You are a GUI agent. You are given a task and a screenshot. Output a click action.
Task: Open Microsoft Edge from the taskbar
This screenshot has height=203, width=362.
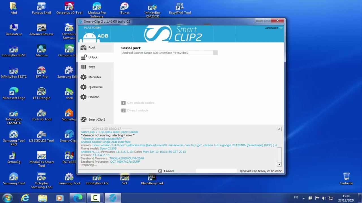(78, 198)
